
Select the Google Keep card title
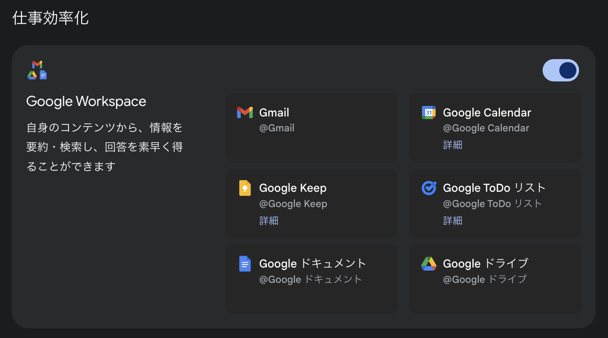[x=293, y=188]
